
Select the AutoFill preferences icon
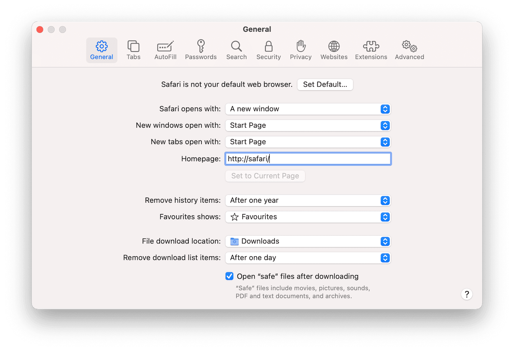pos(165,50)
